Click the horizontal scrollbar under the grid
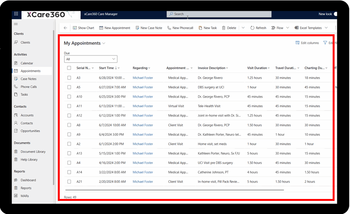Viewport: 350px width, 214px height. click(x=174, y=190)
